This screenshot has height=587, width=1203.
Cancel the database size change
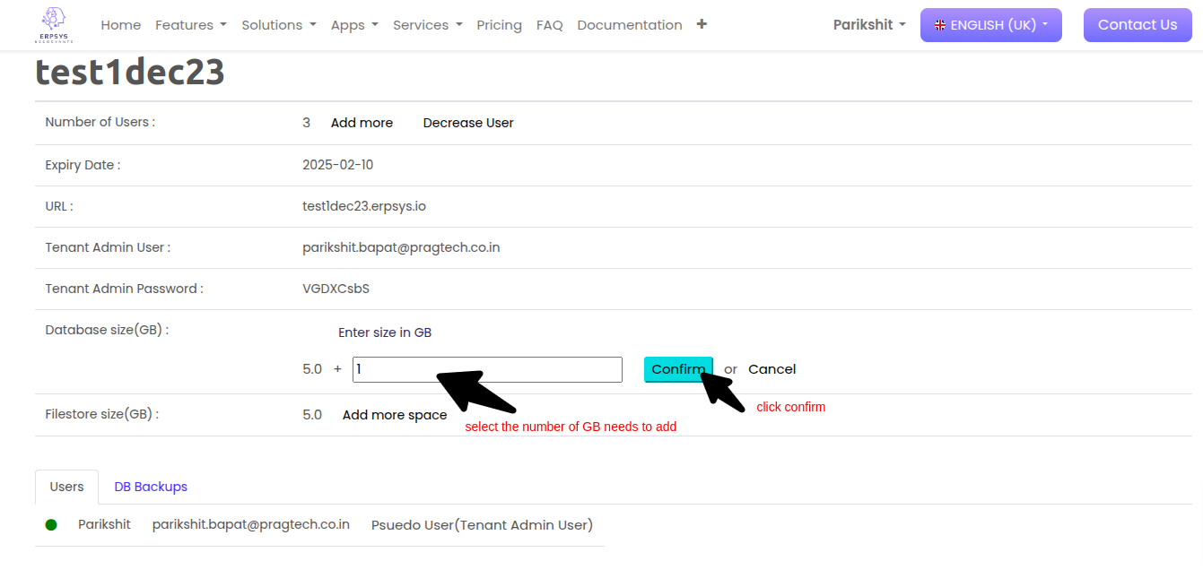click(771, 369)
